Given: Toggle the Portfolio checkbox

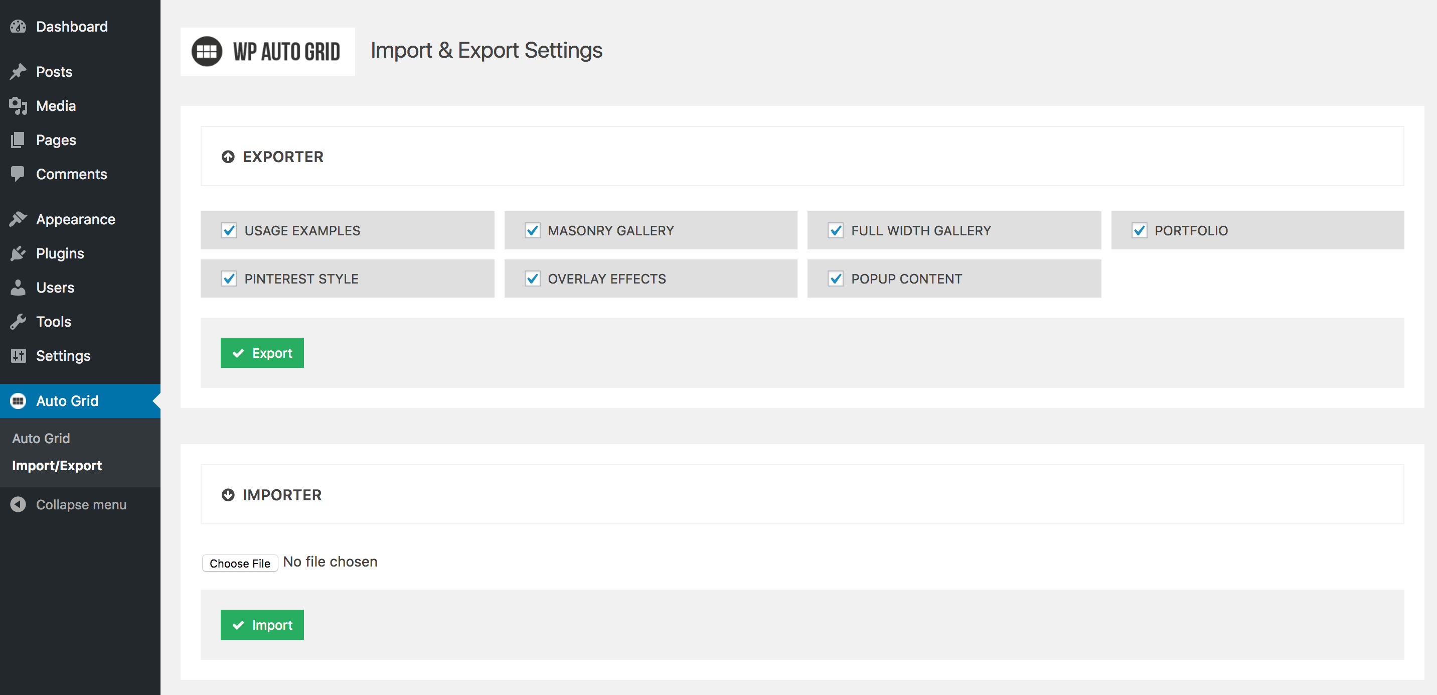Looking at the screenshot, I should coord(1139,230).
